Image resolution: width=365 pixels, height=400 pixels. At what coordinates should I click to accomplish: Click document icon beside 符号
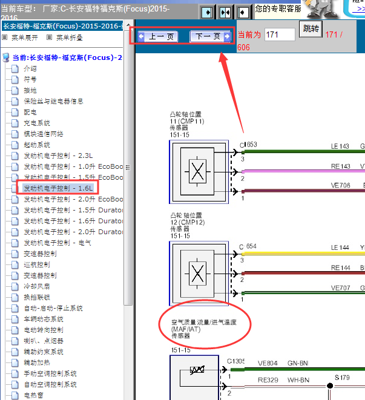tap(15, 79)
